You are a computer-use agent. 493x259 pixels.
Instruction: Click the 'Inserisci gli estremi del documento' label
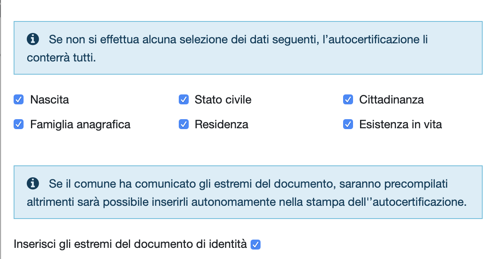pos(130,244)
